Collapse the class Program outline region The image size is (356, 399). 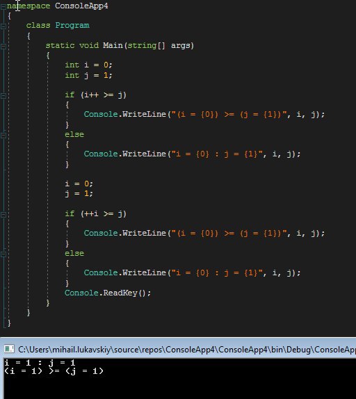click(3, 26)
